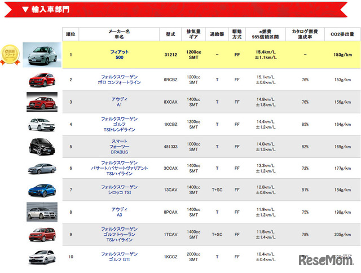Open the パサート/パサートヴァリアント link

click(119, 168)
